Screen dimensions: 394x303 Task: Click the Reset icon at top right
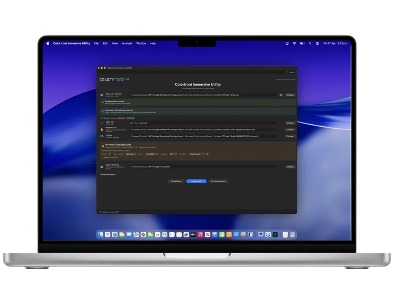(287, 72)
